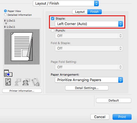137x123 pixels.
Task: Click the paper preview thumbnail
Action: coord(22,47)
